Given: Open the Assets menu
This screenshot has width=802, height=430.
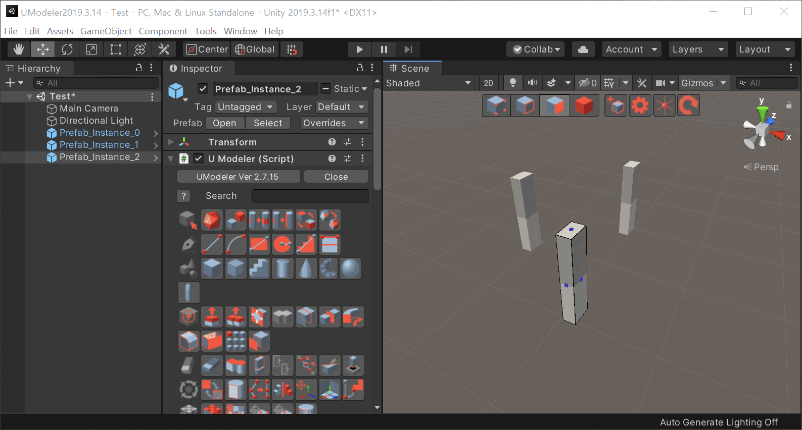Looking at the screenshot, I should [x=60, y=31].
